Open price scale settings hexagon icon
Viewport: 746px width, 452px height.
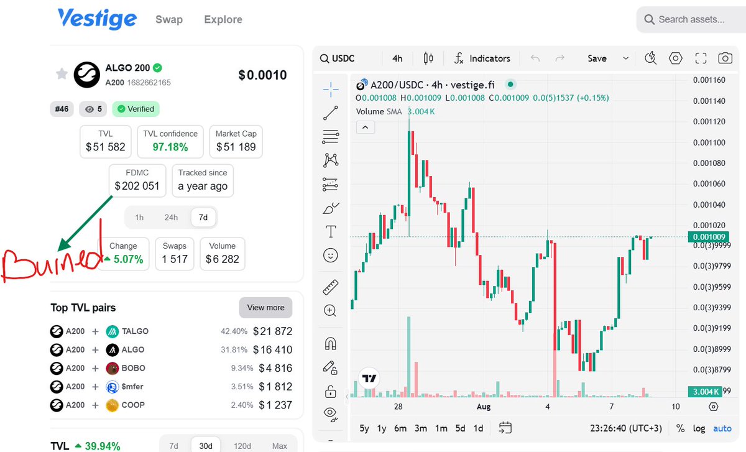[714, 407]
